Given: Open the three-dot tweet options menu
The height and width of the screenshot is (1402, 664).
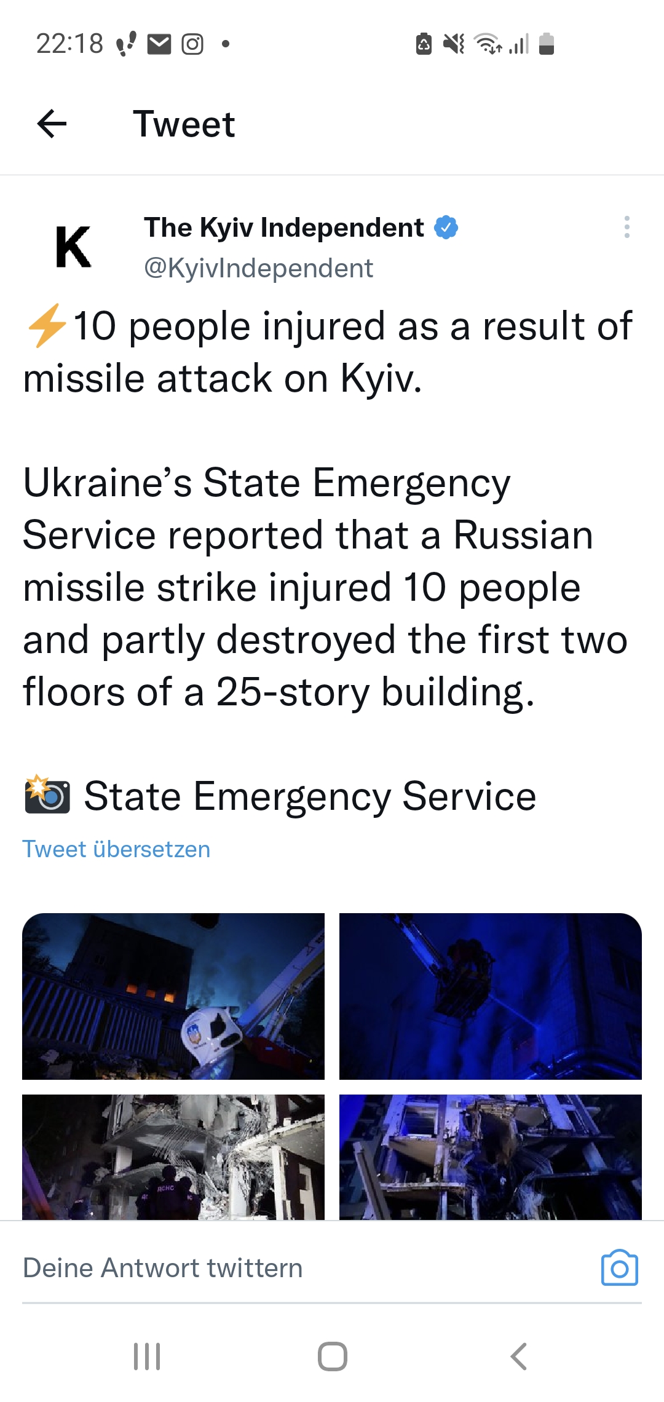Looking at the screenshot, I should point(626,227).
